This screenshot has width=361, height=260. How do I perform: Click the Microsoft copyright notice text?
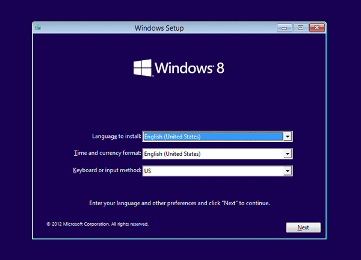(x=97, y=224)
